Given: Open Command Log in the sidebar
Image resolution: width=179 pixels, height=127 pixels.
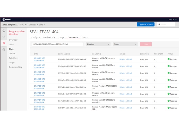Looking at the screenshot, I should (x=15, y=67).
